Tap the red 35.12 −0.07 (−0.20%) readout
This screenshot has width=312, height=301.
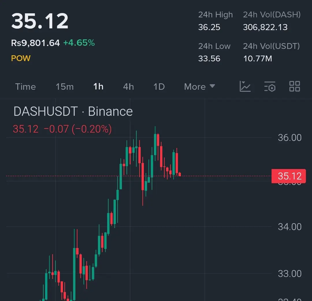coord(62,129)
